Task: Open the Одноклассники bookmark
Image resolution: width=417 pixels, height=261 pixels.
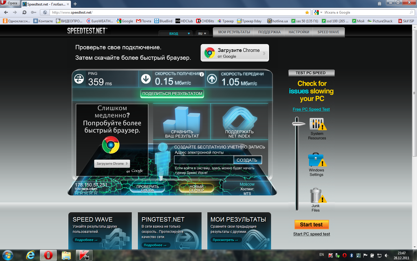Action: pyautogui.click(x=17, y=21)
